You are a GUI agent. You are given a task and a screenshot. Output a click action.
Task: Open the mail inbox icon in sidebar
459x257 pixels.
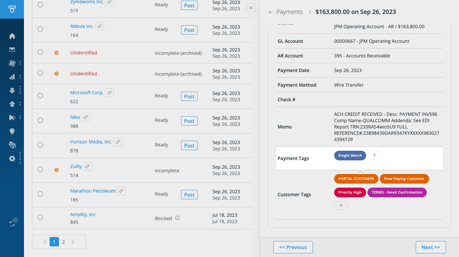(12, 50)
